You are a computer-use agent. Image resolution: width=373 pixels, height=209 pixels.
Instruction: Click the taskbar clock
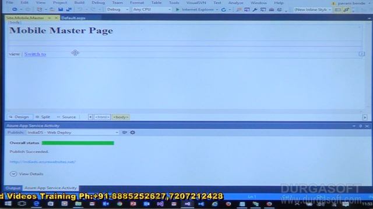point(367,204)
